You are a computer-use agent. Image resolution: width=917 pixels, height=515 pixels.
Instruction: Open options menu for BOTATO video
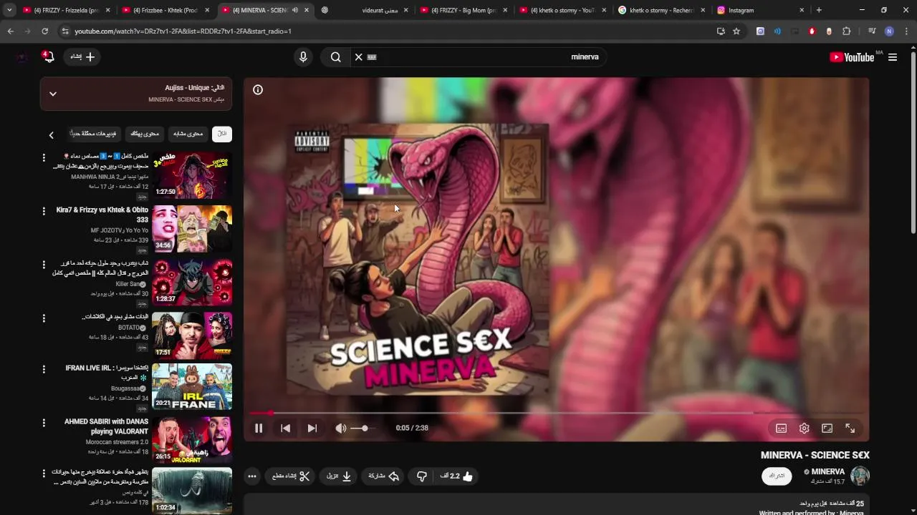coord(44,318)
